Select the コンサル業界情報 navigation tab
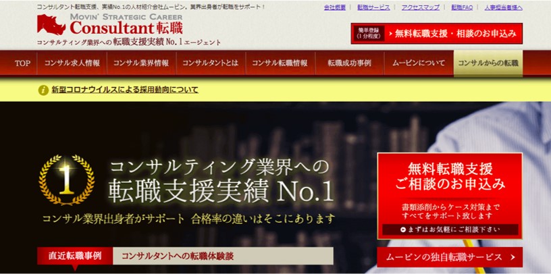The height and width of the screenshot is (274, 551). 141,63
